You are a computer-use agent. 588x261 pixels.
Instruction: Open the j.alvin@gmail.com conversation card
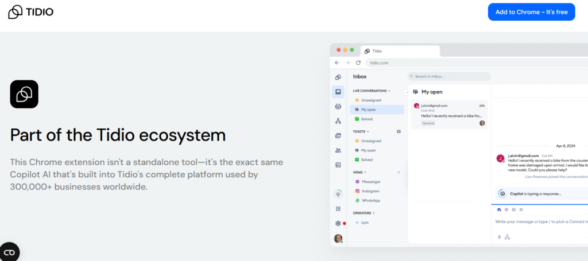[x=449, y=114]
